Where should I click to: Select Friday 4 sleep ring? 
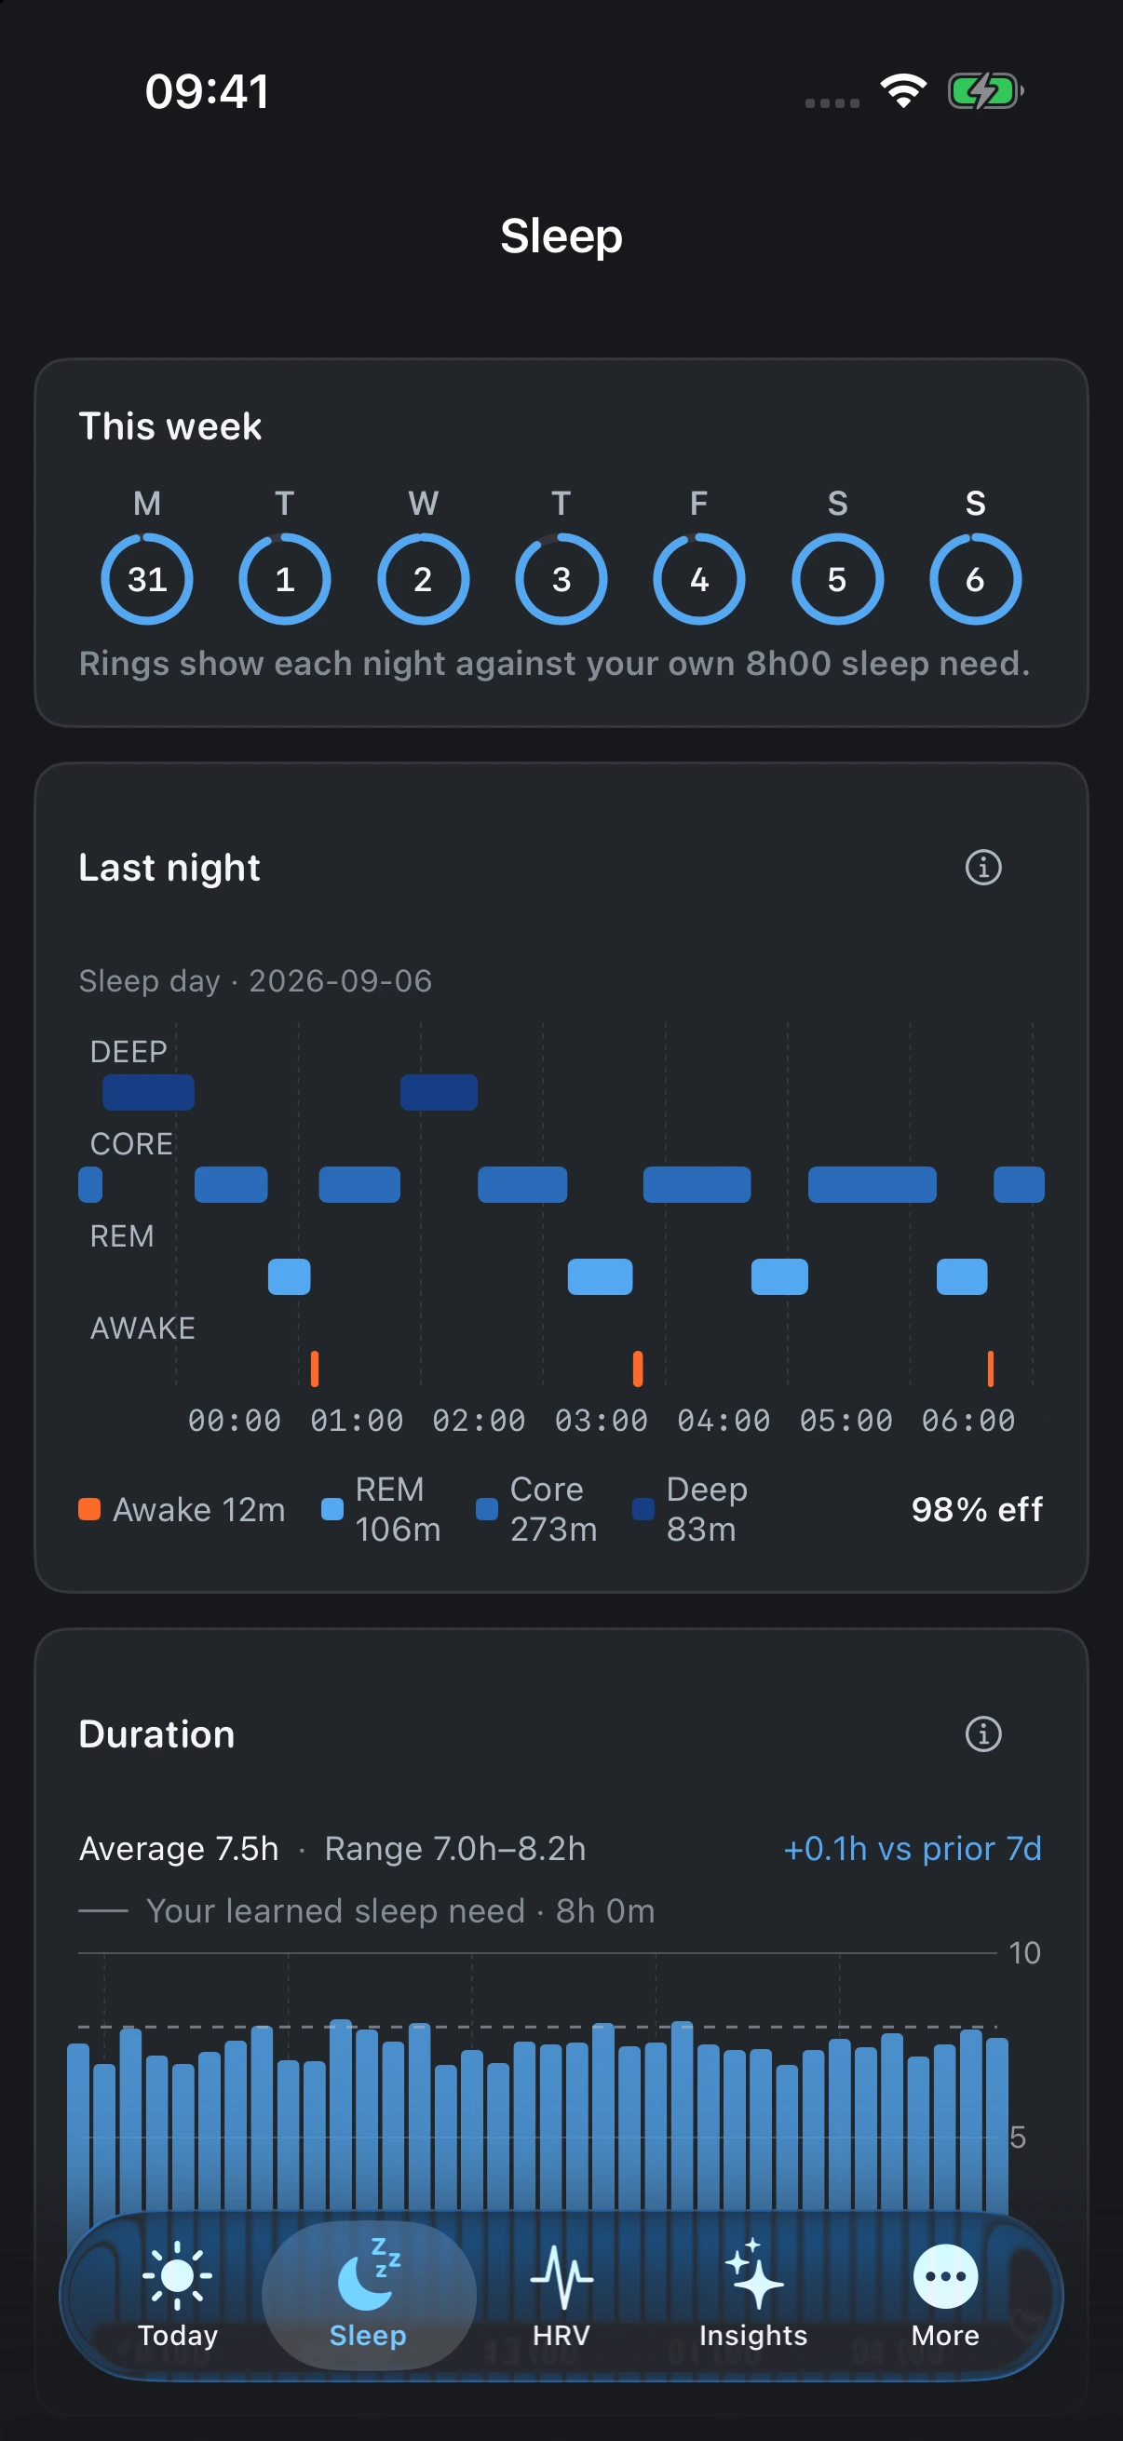(x=698, y=579)
